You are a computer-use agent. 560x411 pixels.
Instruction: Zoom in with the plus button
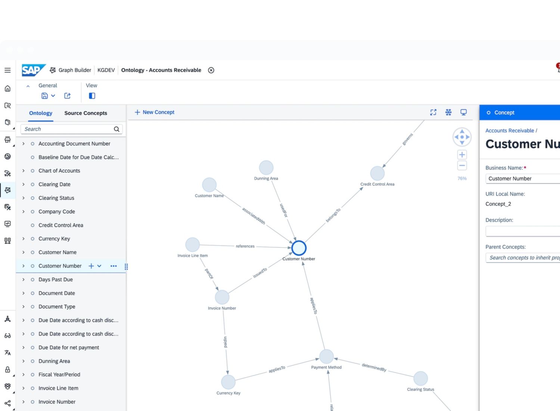(462, 155)
